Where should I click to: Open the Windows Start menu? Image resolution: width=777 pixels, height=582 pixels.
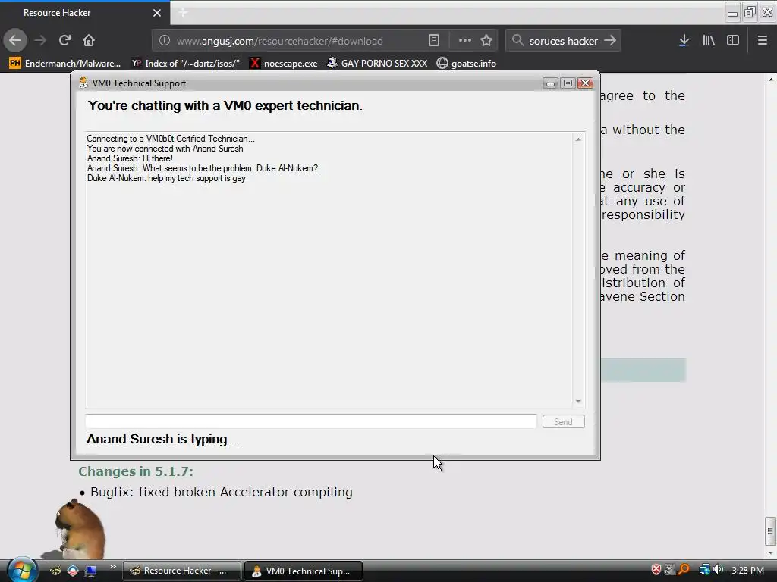click(22, 570)
